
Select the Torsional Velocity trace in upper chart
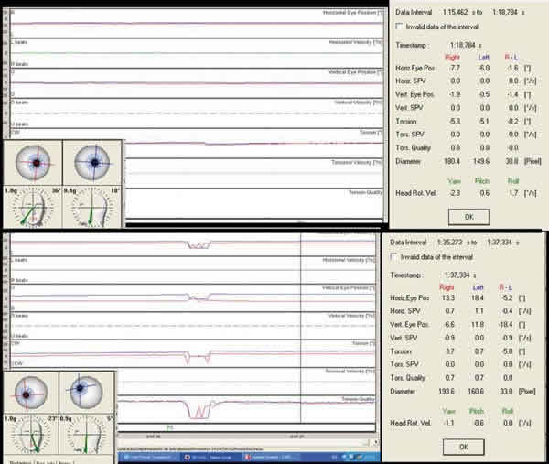[247, 172]
